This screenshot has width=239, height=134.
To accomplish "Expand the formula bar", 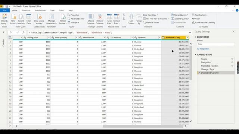I will (x=190, y=32).
